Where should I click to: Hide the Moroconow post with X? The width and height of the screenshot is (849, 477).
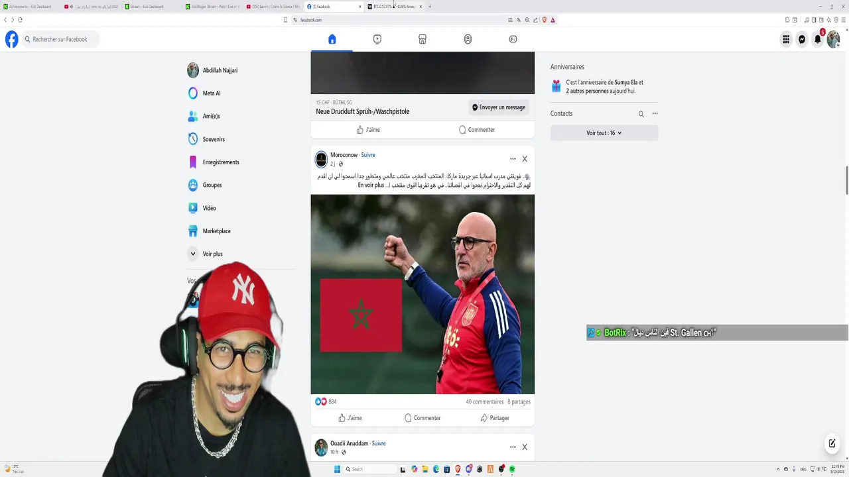click(x=525, y=159)
